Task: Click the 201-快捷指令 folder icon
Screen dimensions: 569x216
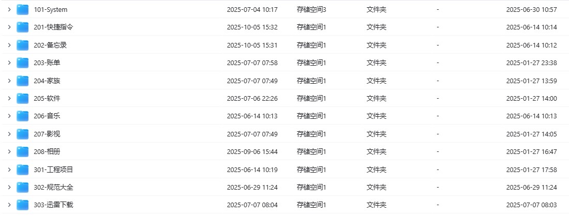Action: (22, 27)
